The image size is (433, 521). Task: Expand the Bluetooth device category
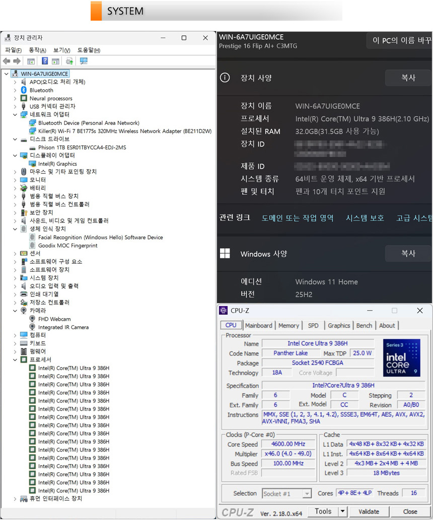[x=15, y=91]
